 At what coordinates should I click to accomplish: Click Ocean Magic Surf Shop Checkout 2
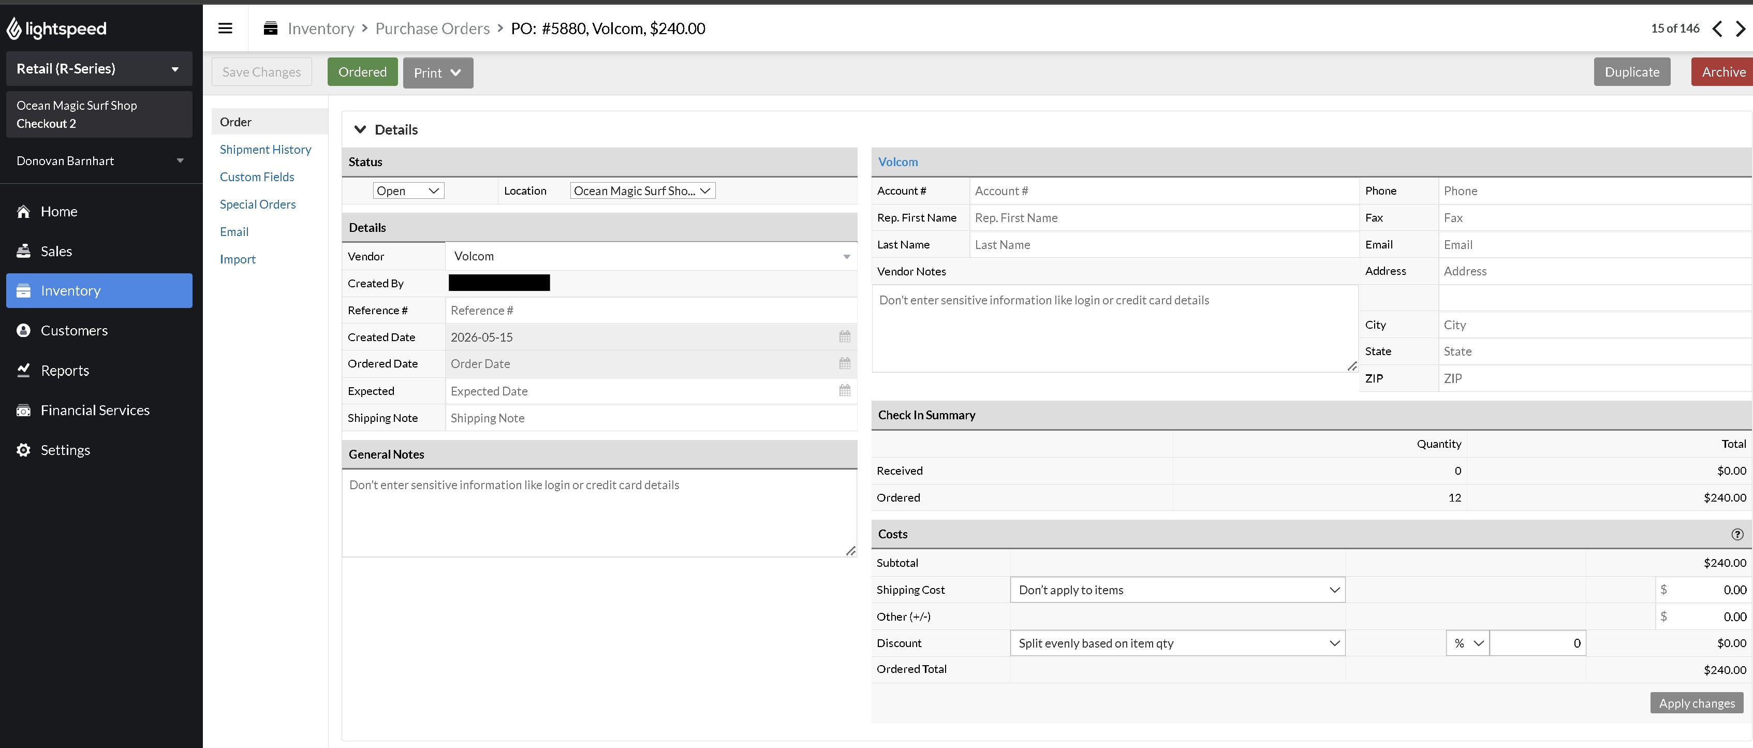pyautogui.click(x=99, y=114)
